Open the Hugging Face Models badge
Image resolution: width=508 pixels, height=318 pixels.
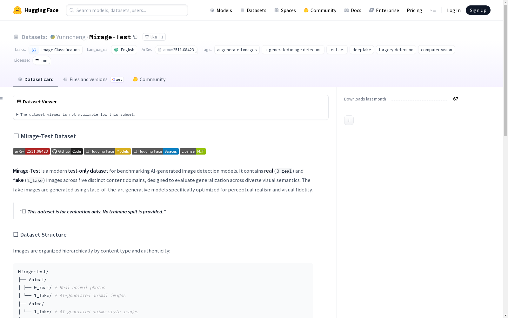tap(107, 151)
